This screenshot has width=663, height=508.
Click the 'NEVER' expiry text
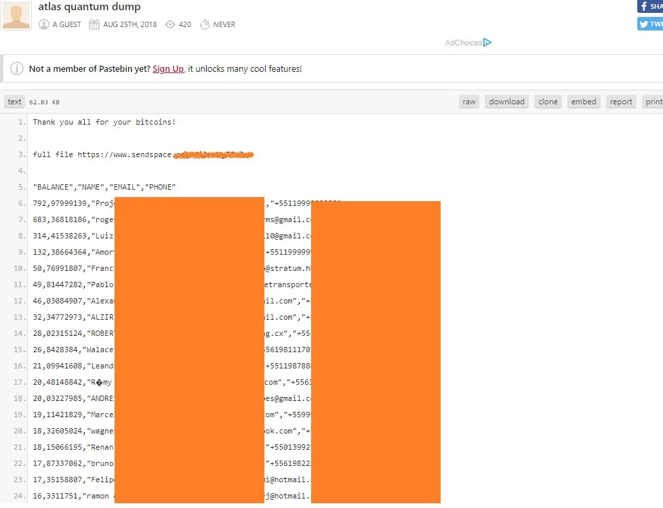point(224,24)
